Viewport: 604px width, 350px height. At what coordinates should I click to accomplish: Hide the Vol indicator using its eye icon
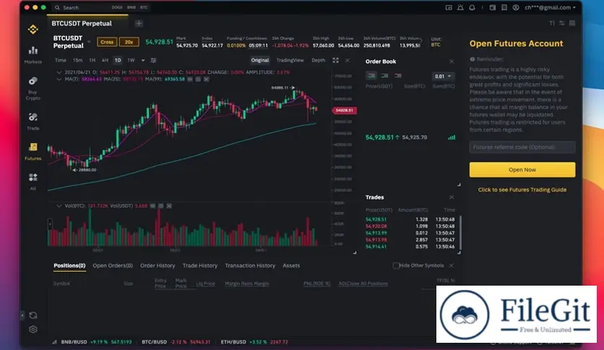(x=152, y=206)
